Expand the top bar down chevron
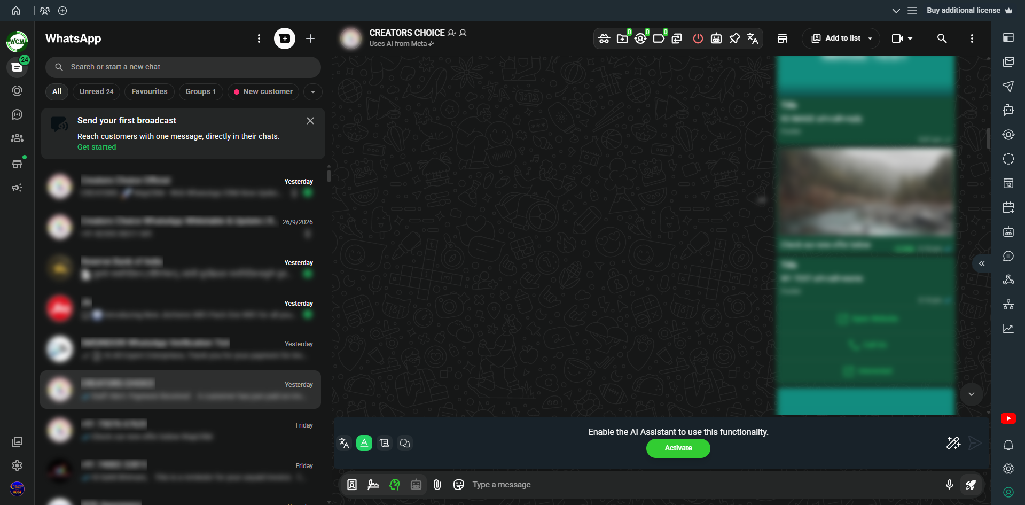Image resolution: width=1025 pixels, height=505 pixels. click(896, 11)
